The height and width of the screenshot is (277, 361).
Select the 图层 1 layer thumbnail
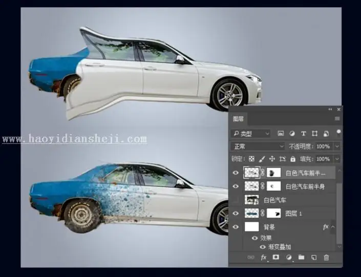point(252,214)
